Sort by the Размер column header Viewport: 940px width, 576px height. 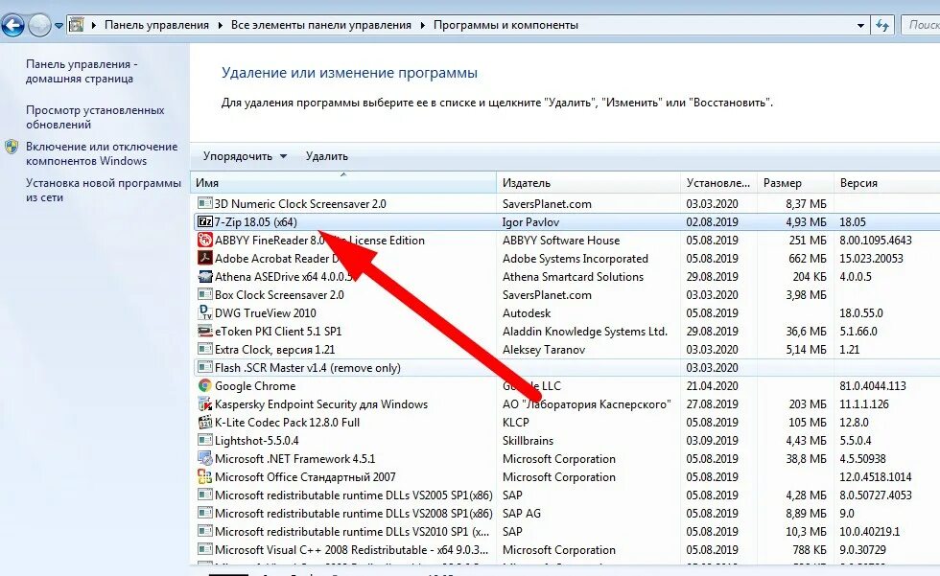click(x=795, y=183)
